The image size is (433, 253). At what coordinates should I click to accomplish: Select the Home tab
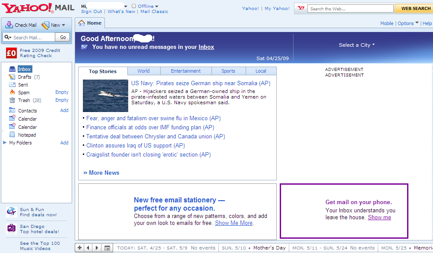pos(90,23)
